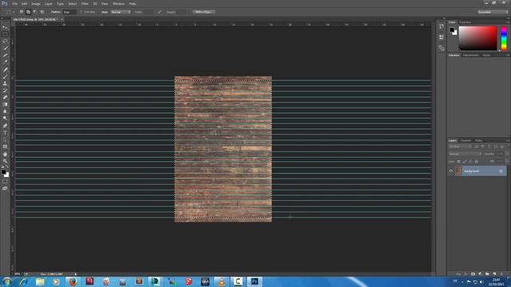Enable Add to selection mode
The height and width of the screenshot is (287, 511).
[x=29, y=12]
